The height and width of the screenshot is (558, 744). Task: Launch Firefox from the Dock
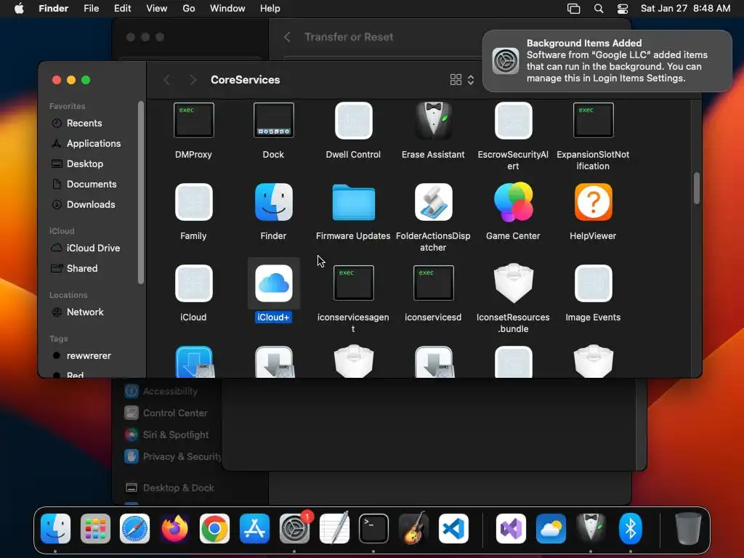click(x=174, y=528)
